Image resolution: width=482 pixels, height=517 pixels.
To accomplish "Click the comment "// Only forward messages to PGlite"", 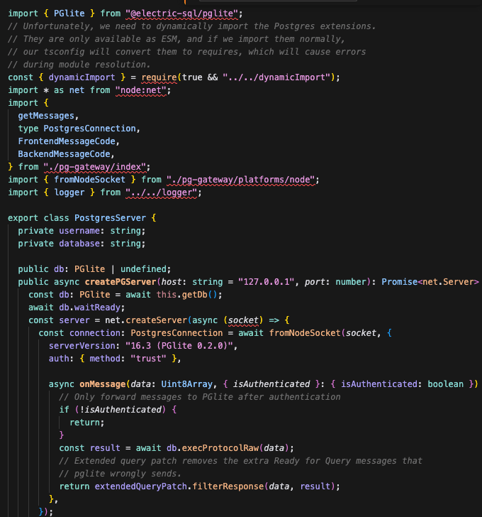I will pos(200,397).
